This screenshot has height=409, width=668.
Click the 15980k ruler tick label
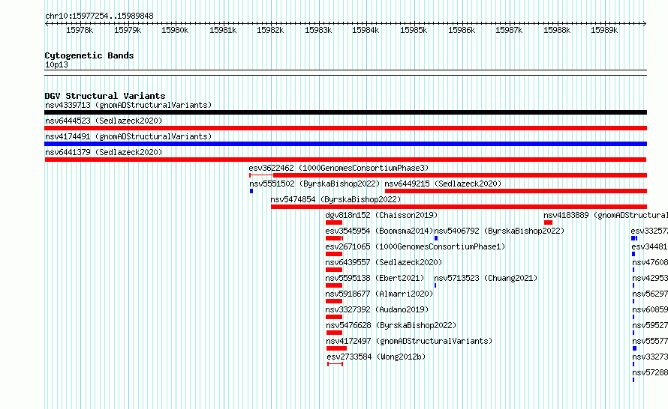pyautogui.click(x=175, y=31)
